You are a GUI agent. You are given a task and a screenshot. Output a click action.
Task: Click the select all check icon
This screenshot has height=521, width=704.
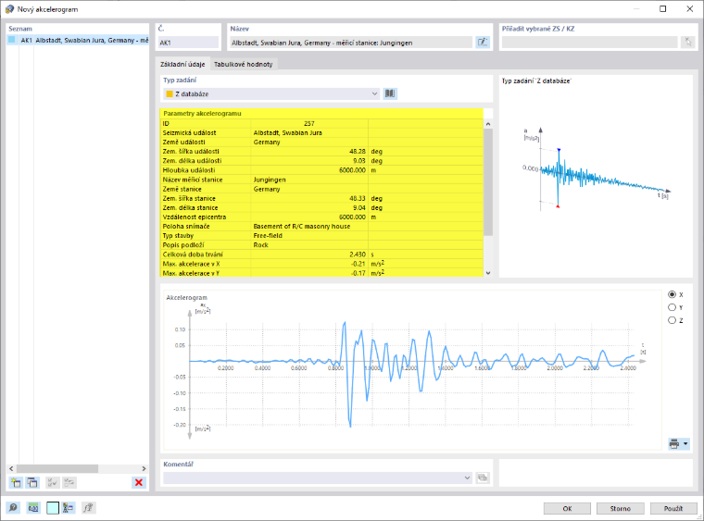click(53, 482)
